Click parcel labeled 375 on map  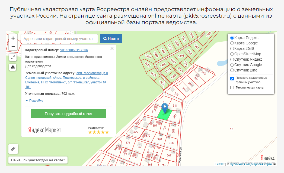coord(135,132)
